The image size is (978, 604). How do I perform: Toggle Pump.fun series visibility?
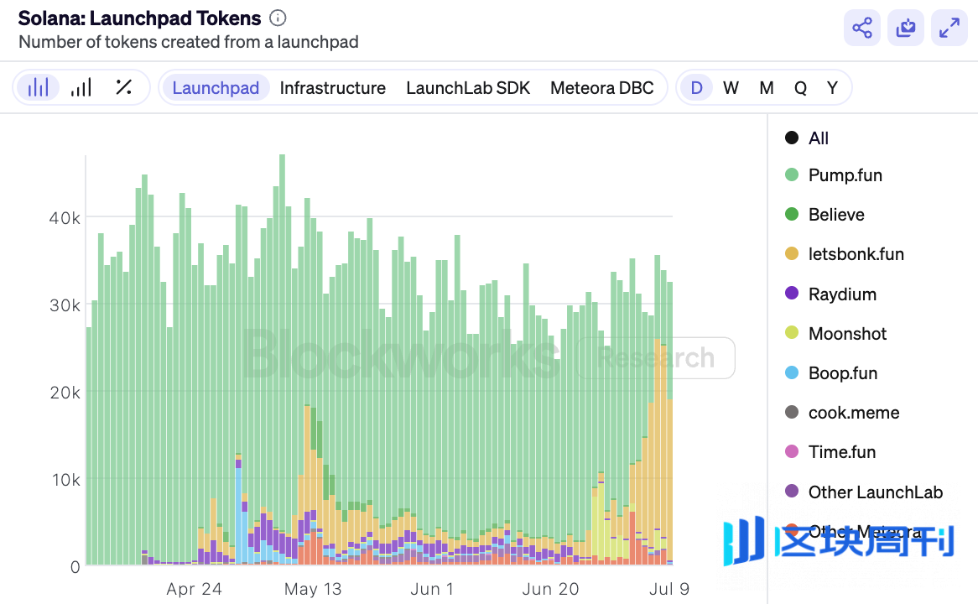(833, 175)
